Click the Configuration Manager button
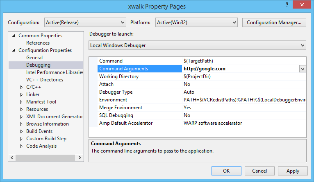The image size is (314, 182). [274, 22]
